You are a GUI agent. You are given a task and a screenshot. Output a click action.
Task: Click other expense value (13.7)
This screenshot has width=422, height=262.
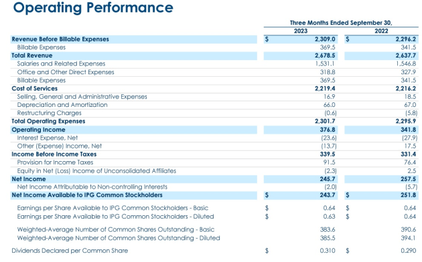329,146
